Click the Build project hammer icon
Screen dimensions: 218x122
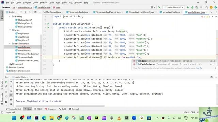tap(159, 7)
